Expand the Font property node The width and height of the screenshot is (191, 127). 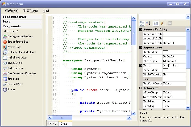click(140, 65)
